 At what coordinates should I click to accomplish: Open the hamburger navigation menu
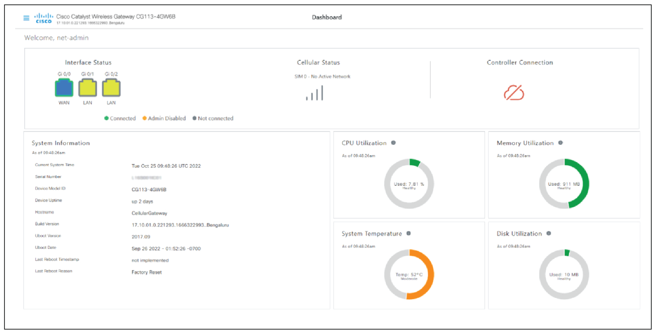click(26, 18)
